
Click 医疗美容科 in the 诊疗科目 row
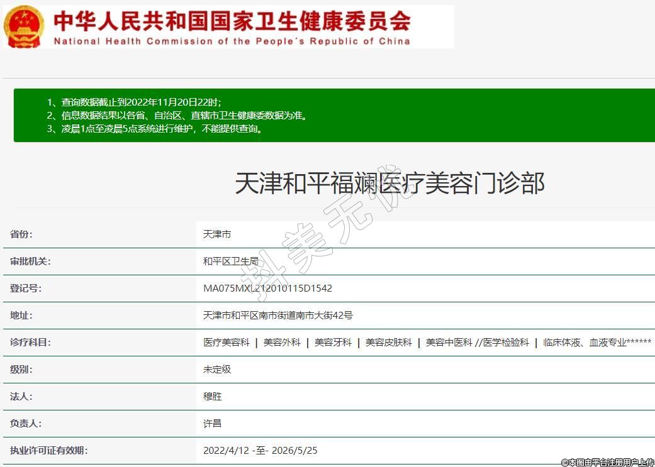point(227,343)
